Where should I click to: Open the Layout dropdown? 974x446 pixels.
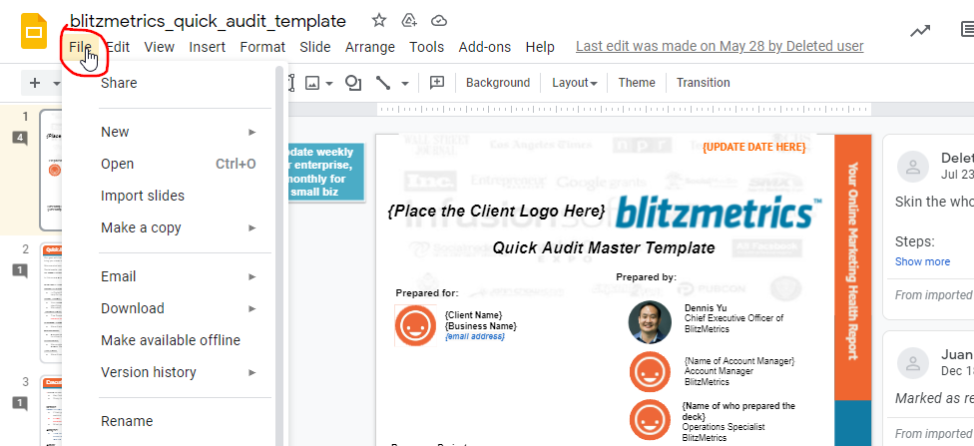tap(575, 83)
